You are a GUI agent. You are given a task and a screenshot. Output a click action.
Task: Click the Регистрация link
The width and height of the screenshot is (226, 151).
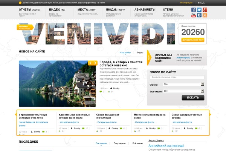point(186,3)
